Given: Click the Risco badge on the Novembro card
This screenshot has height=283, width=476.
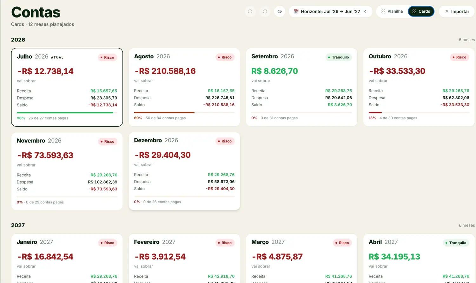Looking at the screenshot, I should pos(108,141).
